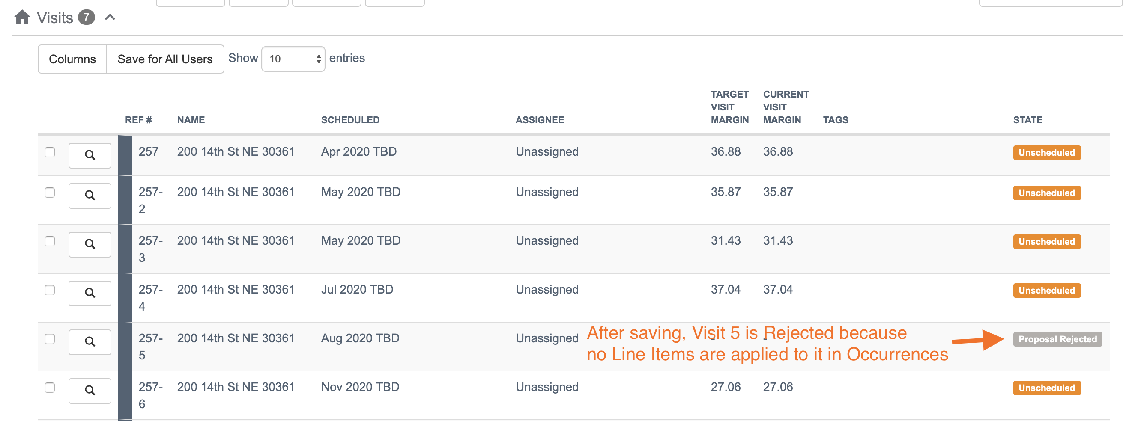Open the magnifier for visit 257-2

(90, 196)
